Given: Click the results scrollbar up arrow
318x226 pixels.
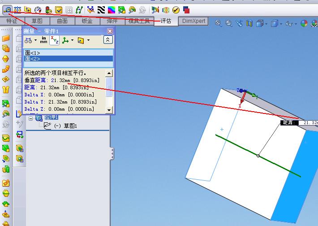Looking at the screenshot, I should click(109, 73).
